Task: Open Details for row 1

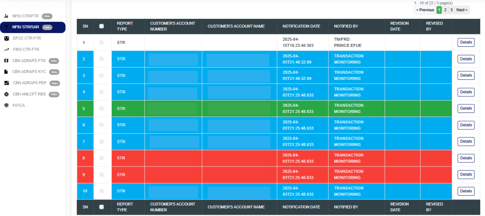Action: coord(466,43)
